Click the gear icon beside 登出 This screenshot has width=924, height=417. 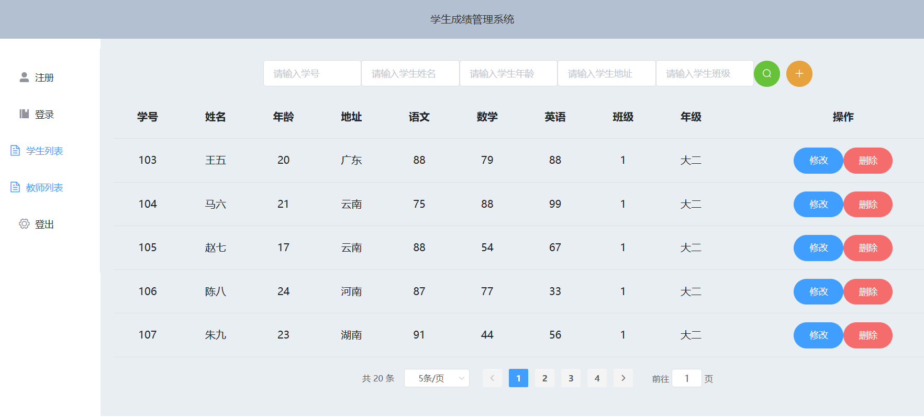(24, 224)
